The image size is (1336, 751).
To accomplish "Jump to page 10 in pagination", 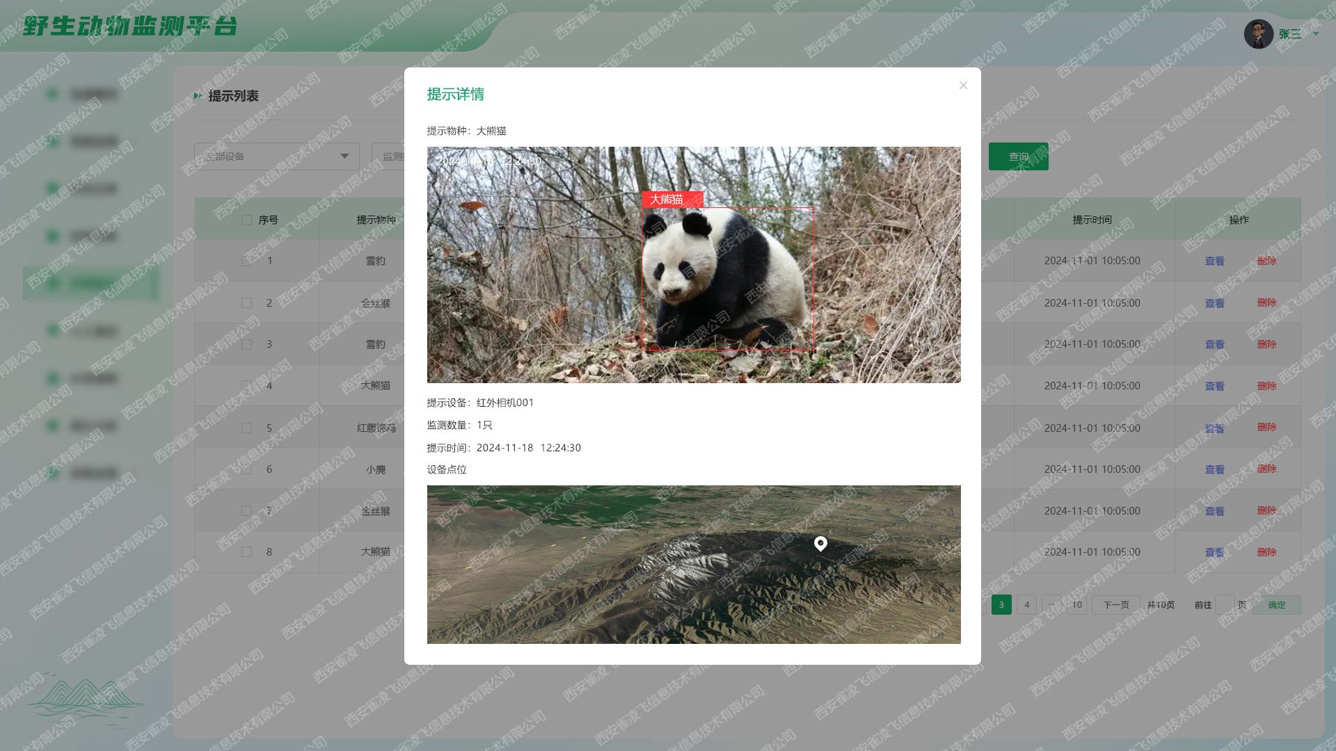I will pos(1076,605).
